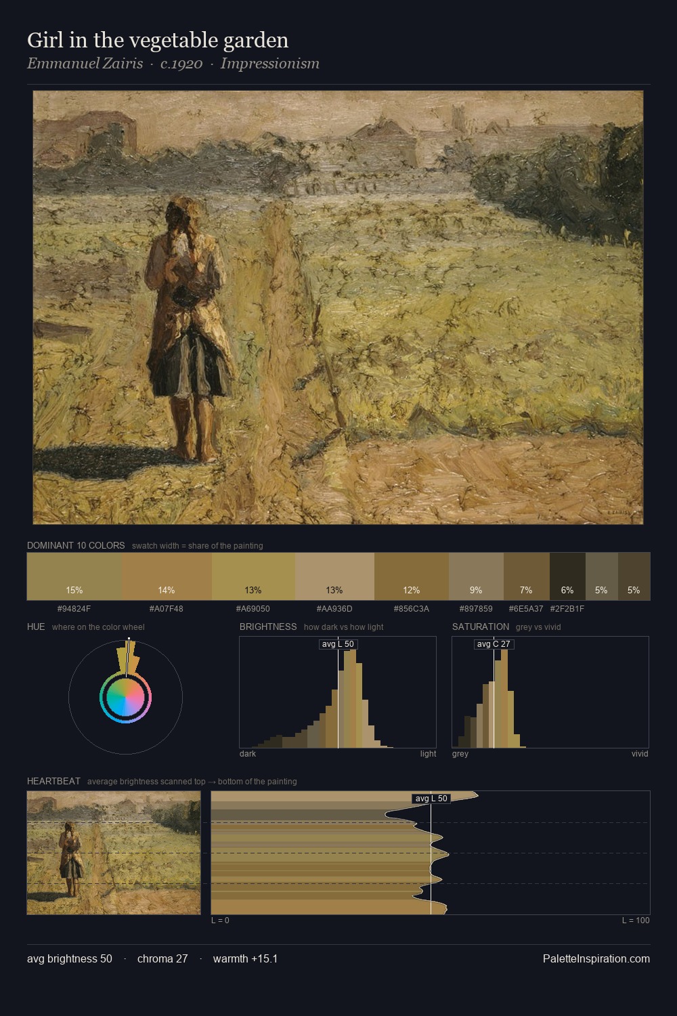Select the 7% swatch labeled #6E5A37

coord(526,576)
